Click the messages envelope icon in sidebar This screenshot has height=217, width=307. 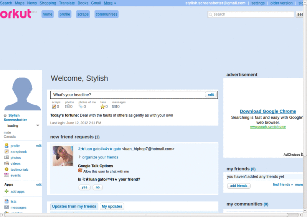coord(7,207)
